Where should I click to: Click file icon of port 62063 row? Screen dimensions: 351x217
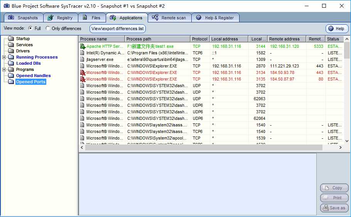(x=83, y=99)
